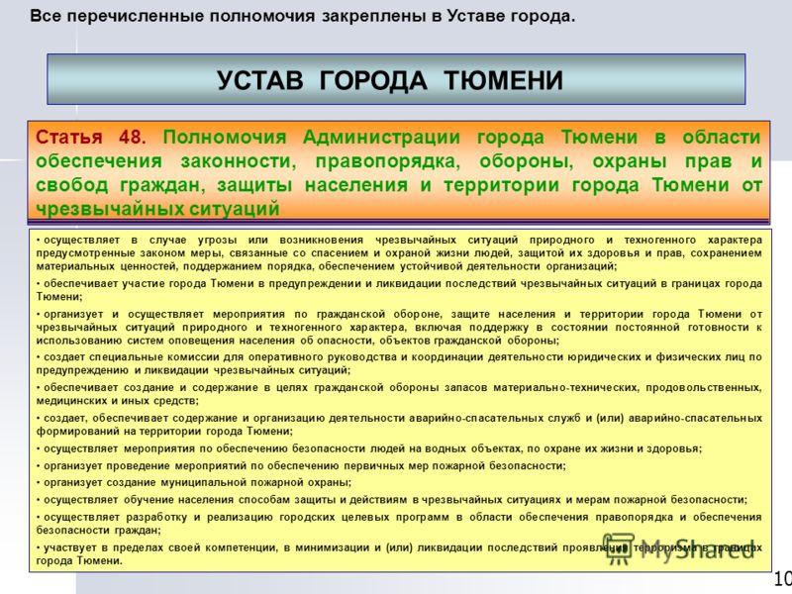The height and width of the screenshot is (594, 792).
Task: Click the bullet 'участвует в пределах своей компетенции'
Action: click(x=399, y=554)
